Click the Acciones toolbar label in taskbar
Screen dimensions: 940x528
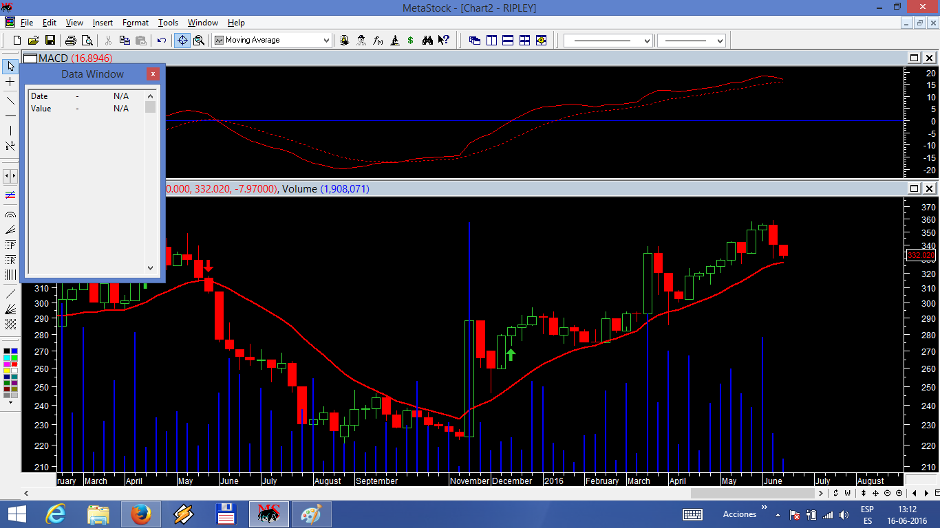(x=740, y=514)
